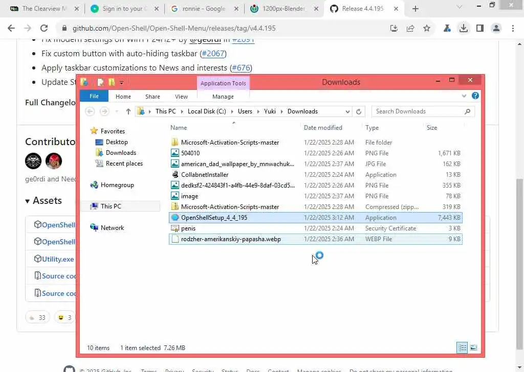Viewport: 524px width, 372px height.
Task: Close the Release 4.4.195 tab
Action: 396,9
